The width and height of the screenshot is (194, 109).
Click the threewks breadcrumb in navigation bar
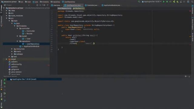[x=44, y=2]
